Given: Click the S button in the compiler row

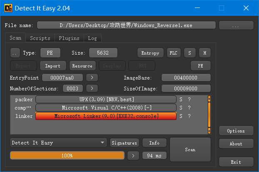Looking at the screenshot, I should click(181, 108).
